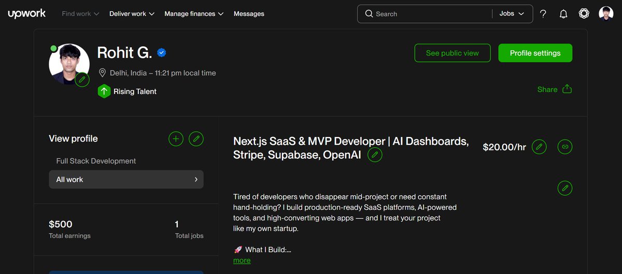This screenshot has height=274, width=622.
Task: Click the Search input field
Action: pyautogui.click(x=433, y=14)
